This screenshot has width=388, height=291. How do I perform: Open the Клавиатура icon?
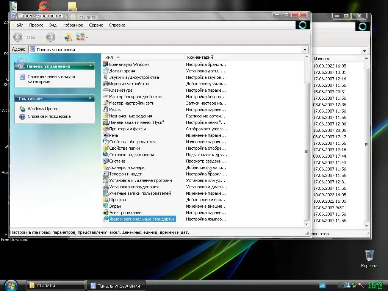click(x=105, y=90)
